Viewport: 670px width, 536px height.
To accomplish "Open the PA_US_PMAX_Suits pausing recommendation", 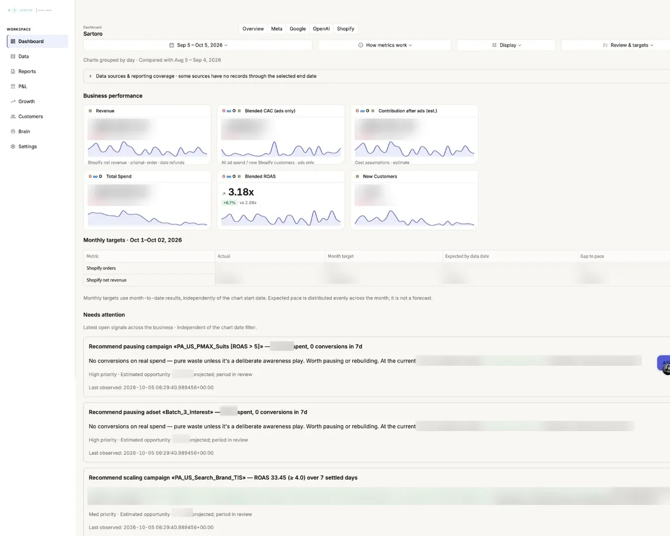I will (x=376, y=367).
